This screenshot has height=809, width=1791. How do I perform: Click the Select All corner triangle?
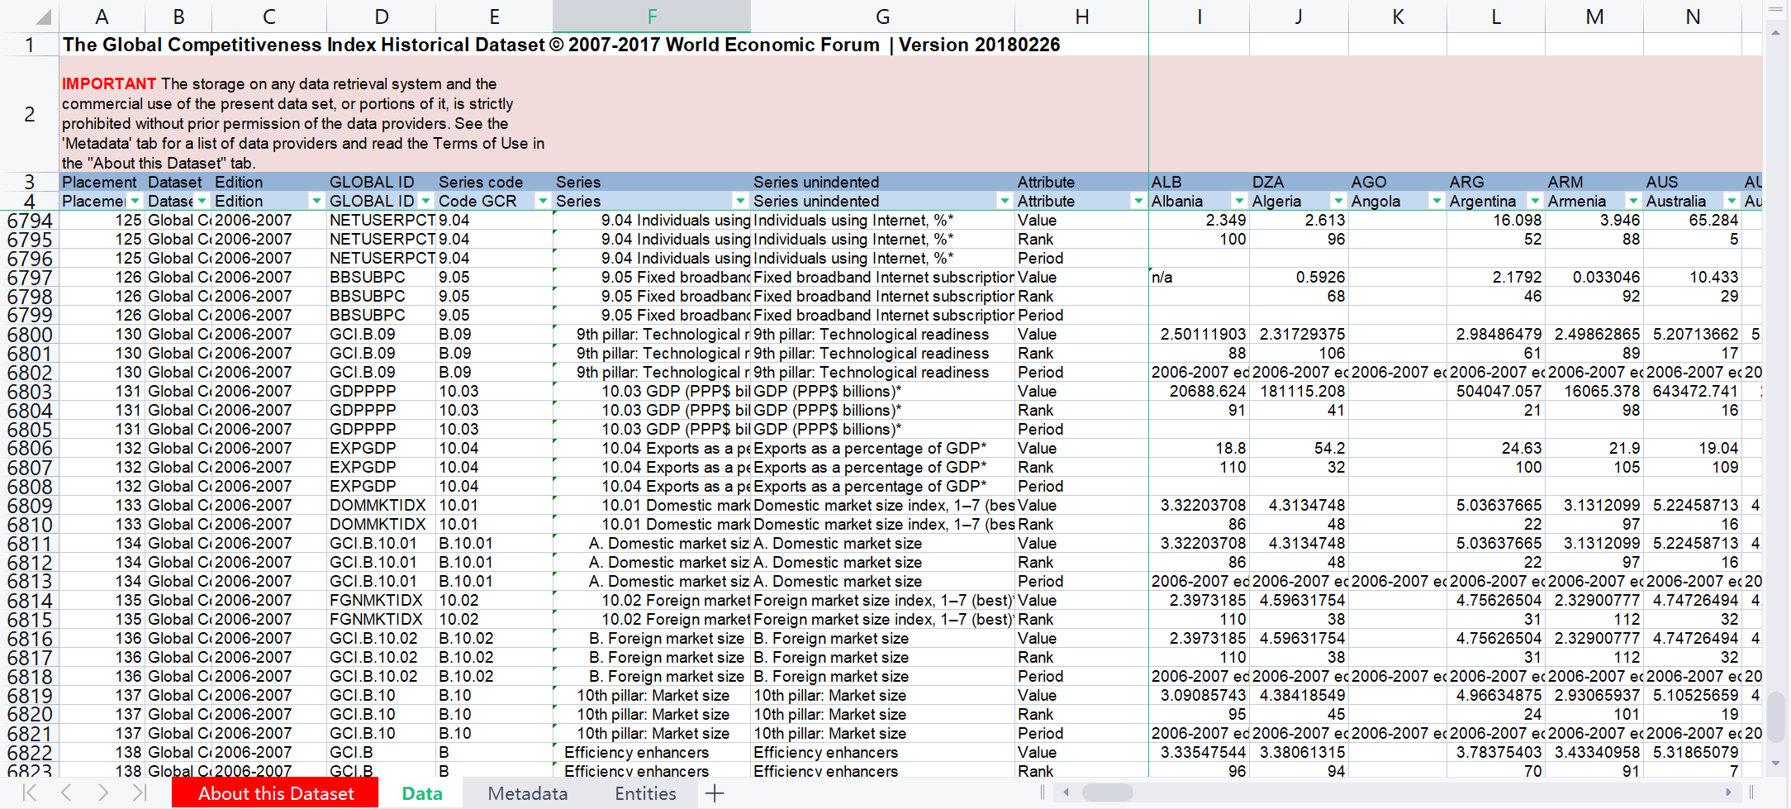click(x=43, y=17)
